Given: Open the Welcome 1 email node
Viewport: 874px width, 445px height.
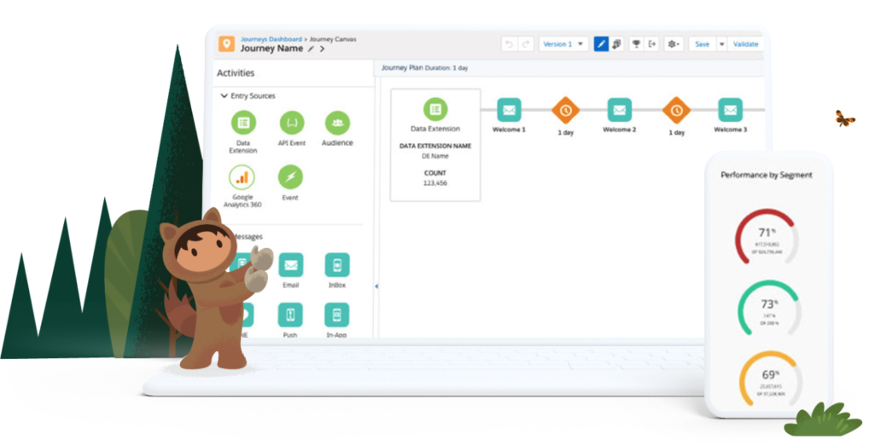Looking at the screenshot, I should coord(510,110).
